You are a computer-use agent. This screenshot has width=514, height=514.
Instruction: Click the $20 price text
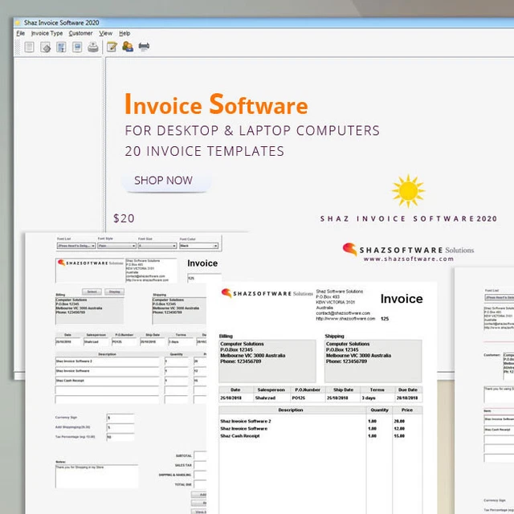[124, 218]
